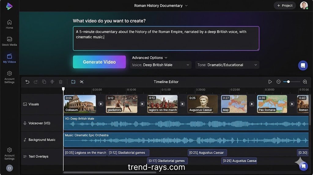Image resolution: width=313 pixels, height=175 pixels.
Task: Click the fit-to-screen frame icon
Action: coord(73,82)
